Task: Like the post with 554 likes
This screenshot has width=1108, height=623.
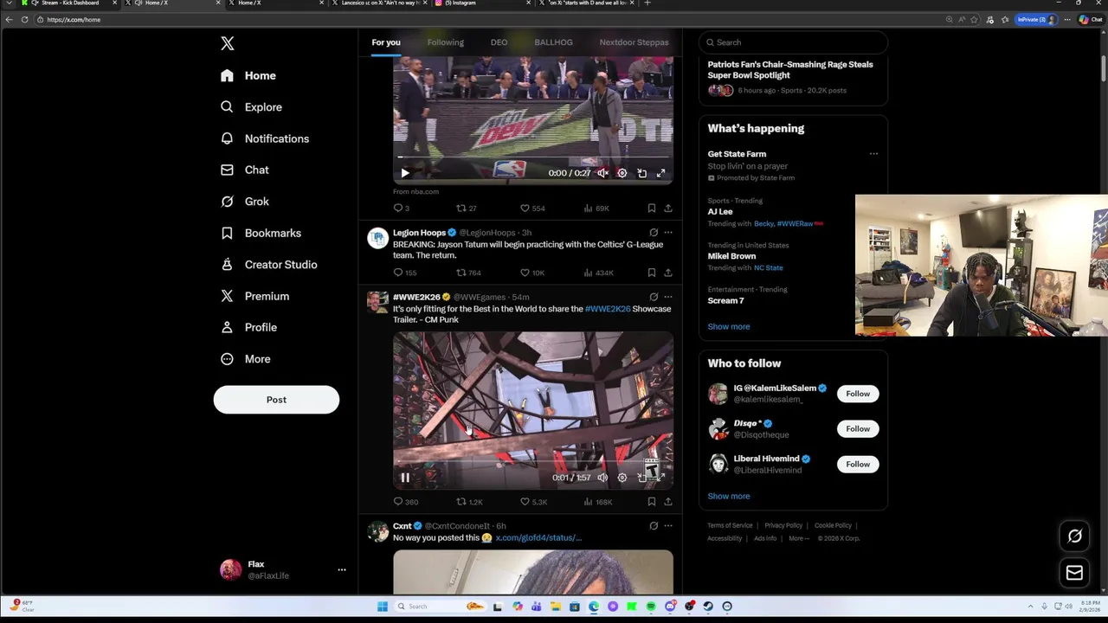Action: click(532, 209)
